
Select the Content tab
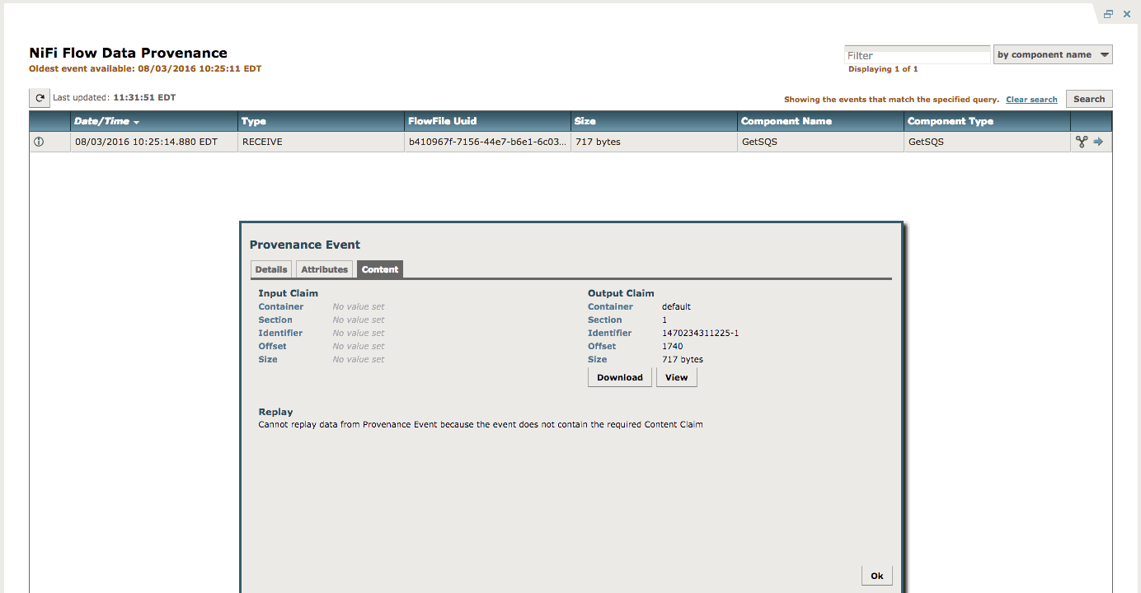click(x=379, y=268)
